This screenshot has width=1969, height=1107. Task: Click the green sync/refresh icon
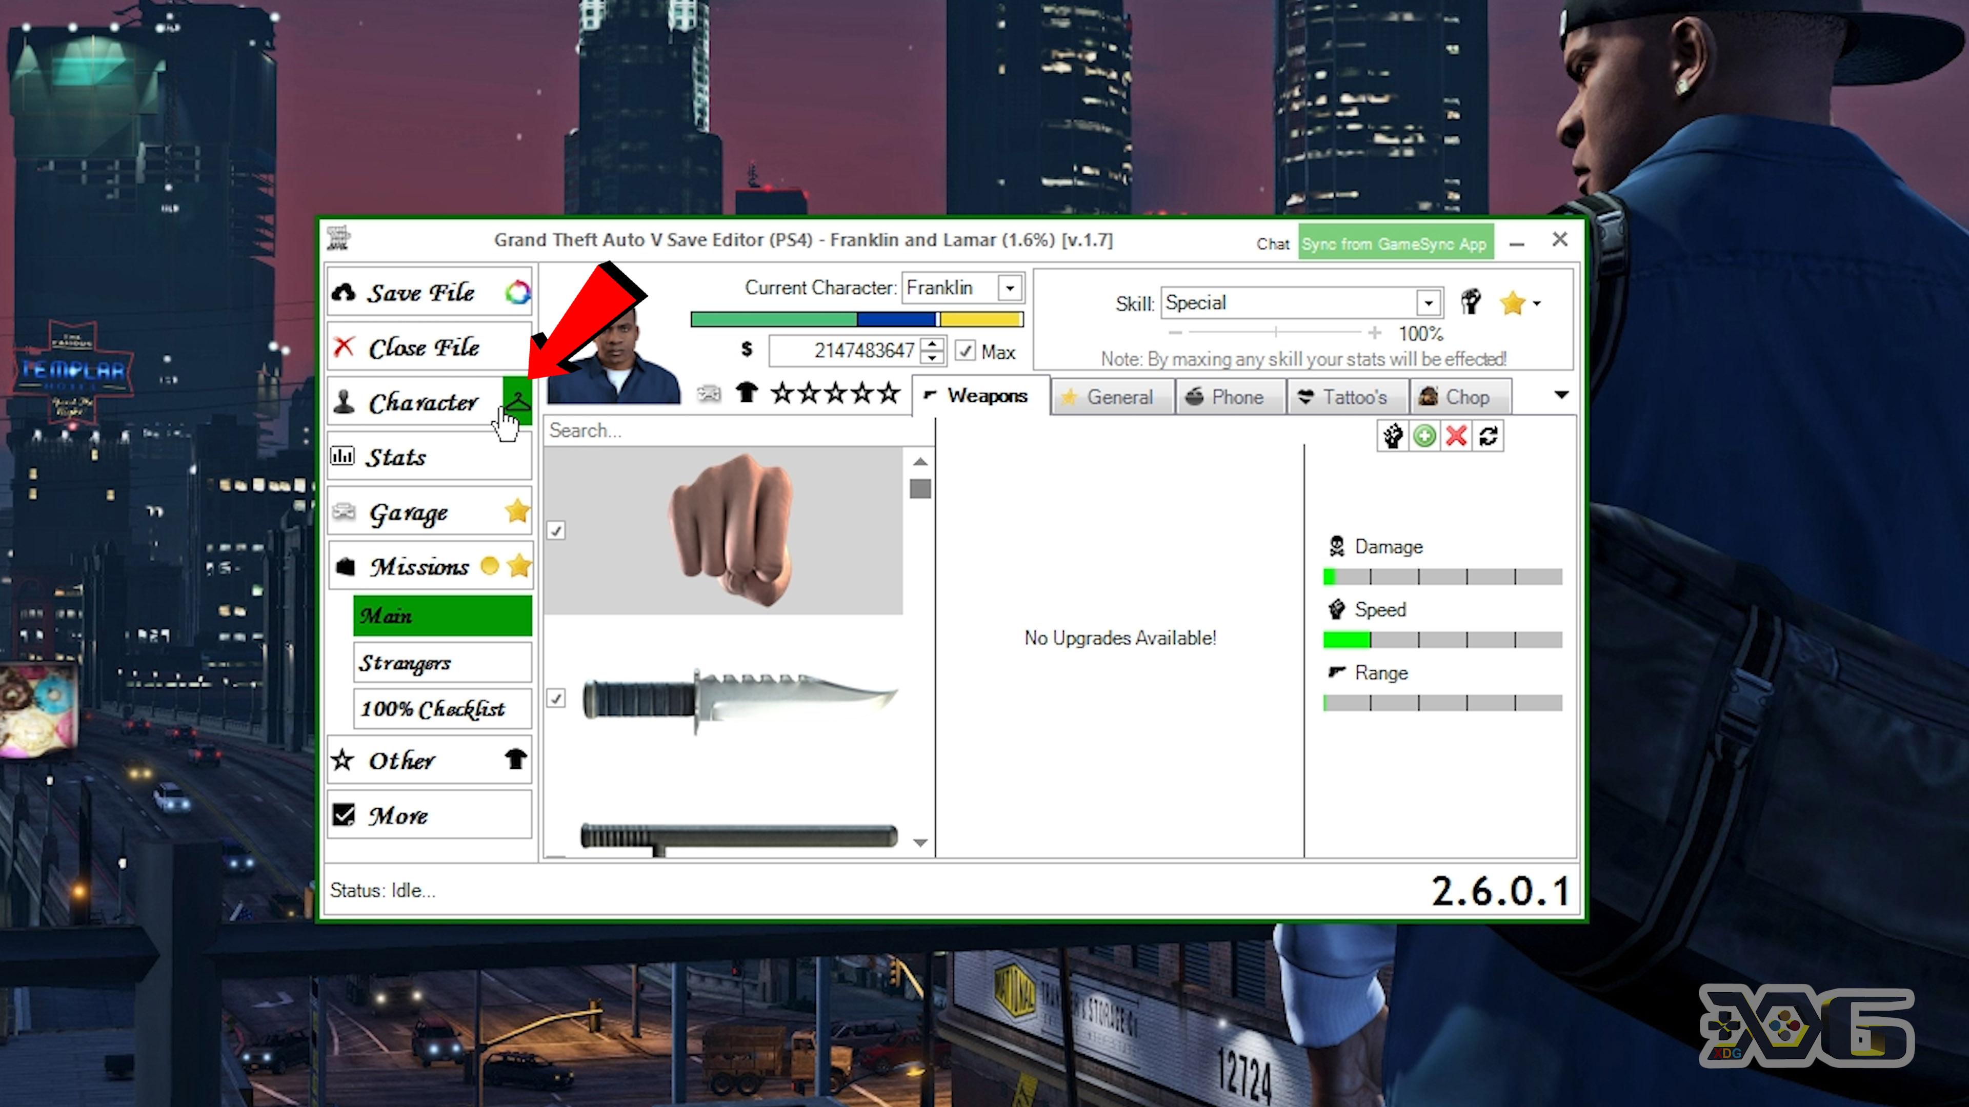coord(1425,435)
